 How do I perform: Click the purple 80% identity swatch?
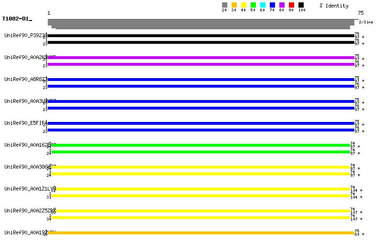tap(282, 5)
